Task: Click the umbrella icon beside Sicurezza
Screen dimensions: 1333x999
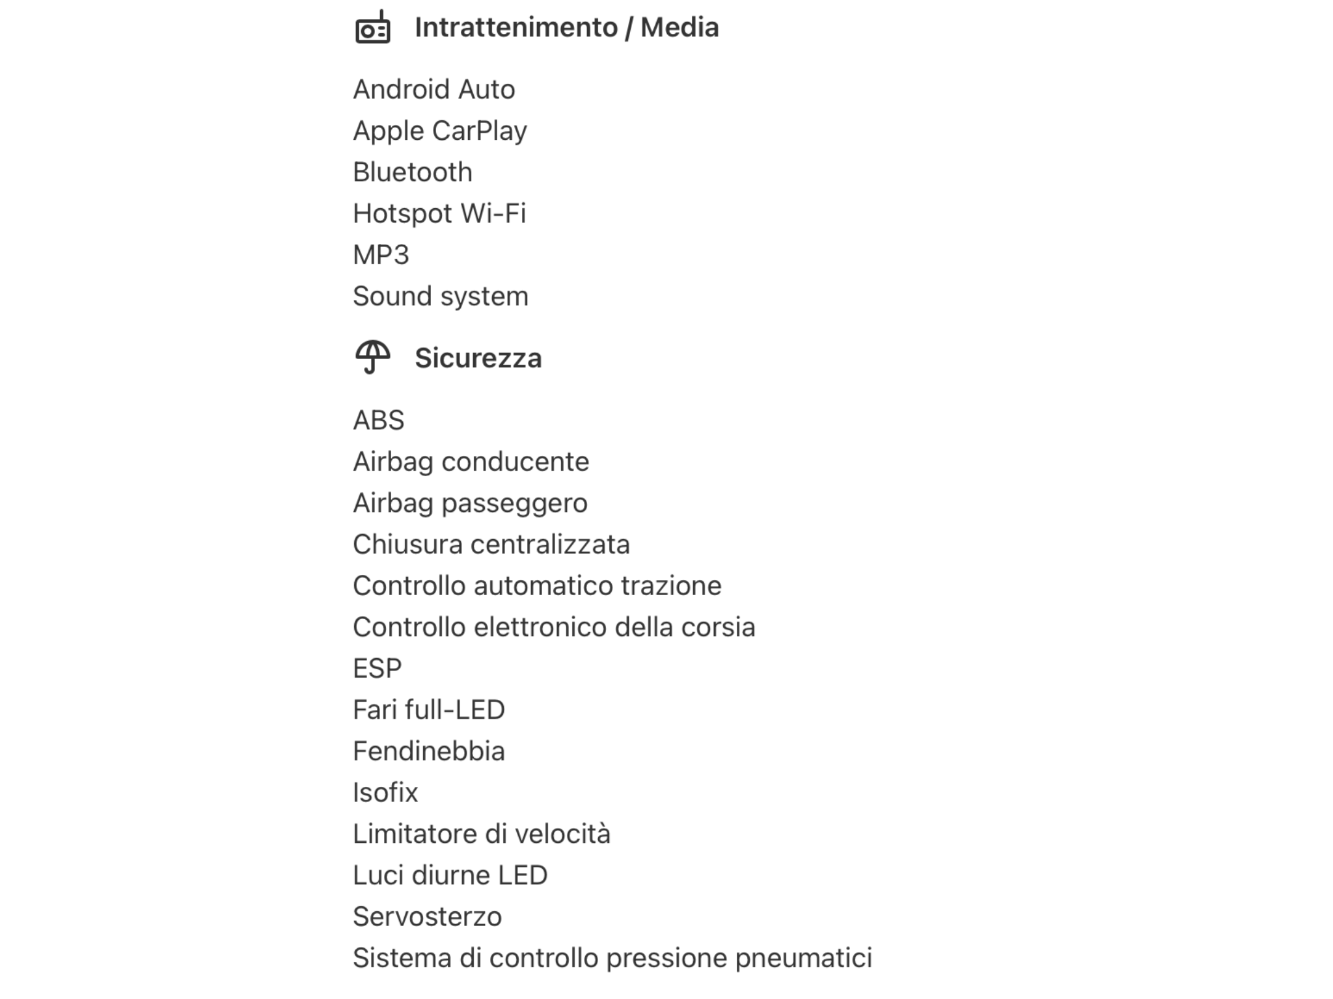Action: [x=372, y=357]
